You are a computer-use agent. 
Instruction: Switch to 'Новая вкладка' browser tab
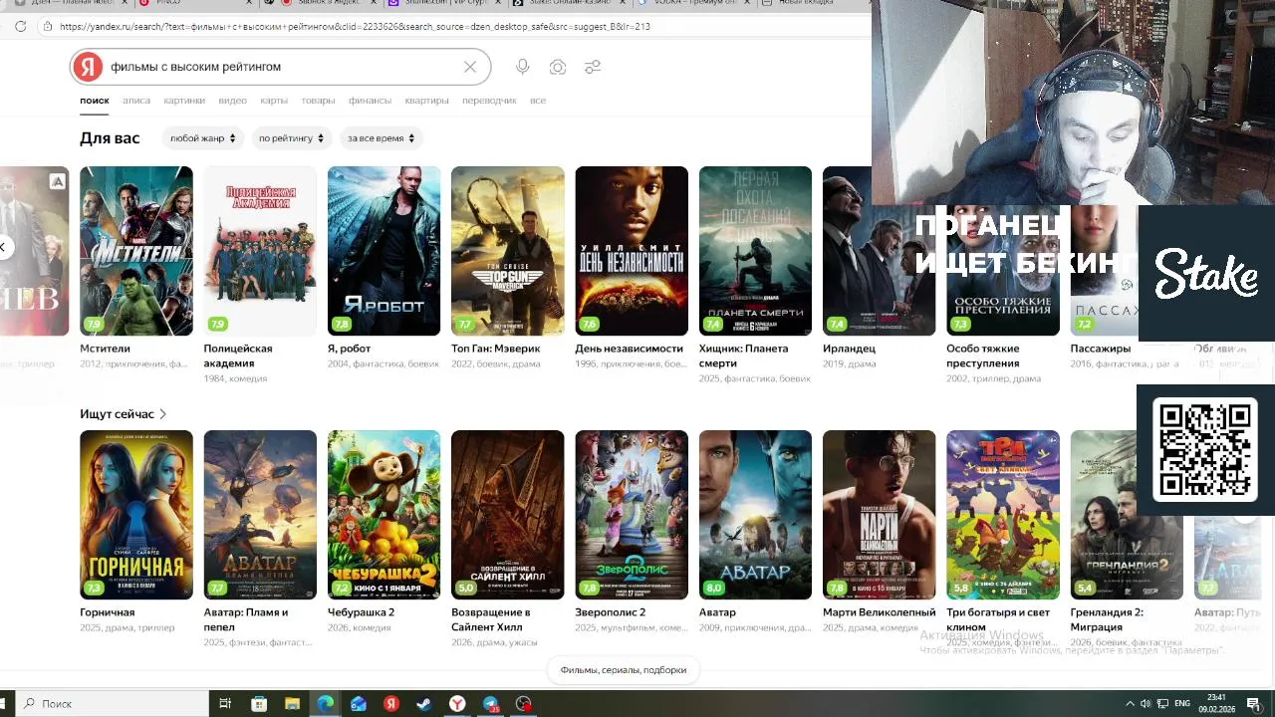[x=805, y=3]
